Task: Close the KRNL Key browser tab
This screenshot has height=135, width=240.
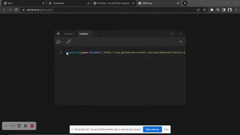Action: [178, 3]
